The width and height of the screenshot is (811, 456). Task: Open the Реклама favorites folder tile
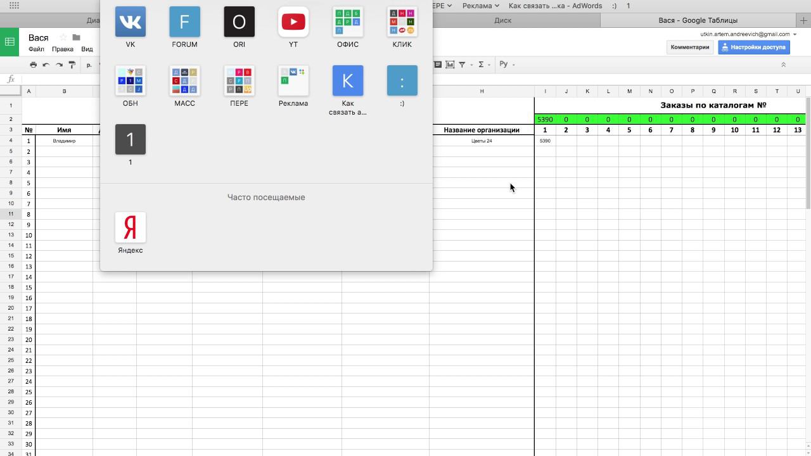click(293, 81)
